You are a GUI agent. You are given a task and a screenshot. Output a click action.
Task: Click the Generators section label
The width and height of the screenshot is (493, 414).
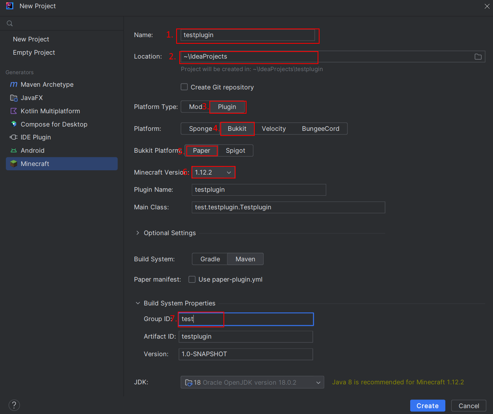(x=20, y=72)
